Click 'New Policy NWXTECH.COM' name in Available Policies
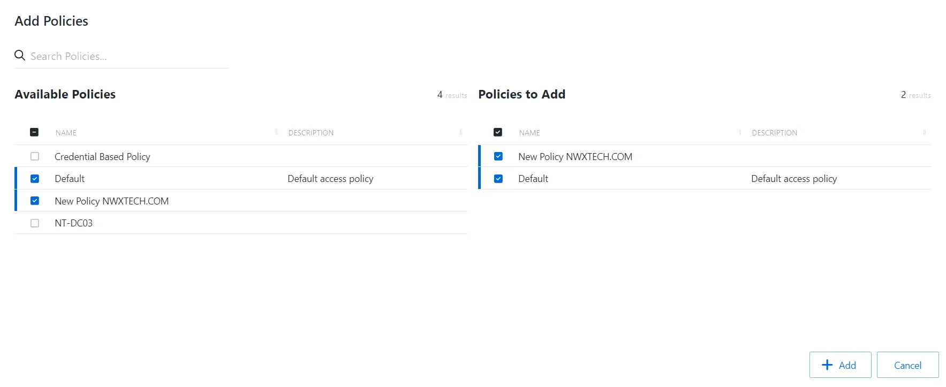This screenshot has width=946, height=387. [111, 201]
